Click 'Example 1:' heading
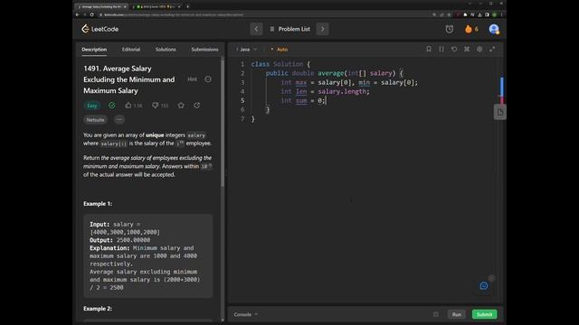Screen dimensions: 579x325 pos(98,203)
